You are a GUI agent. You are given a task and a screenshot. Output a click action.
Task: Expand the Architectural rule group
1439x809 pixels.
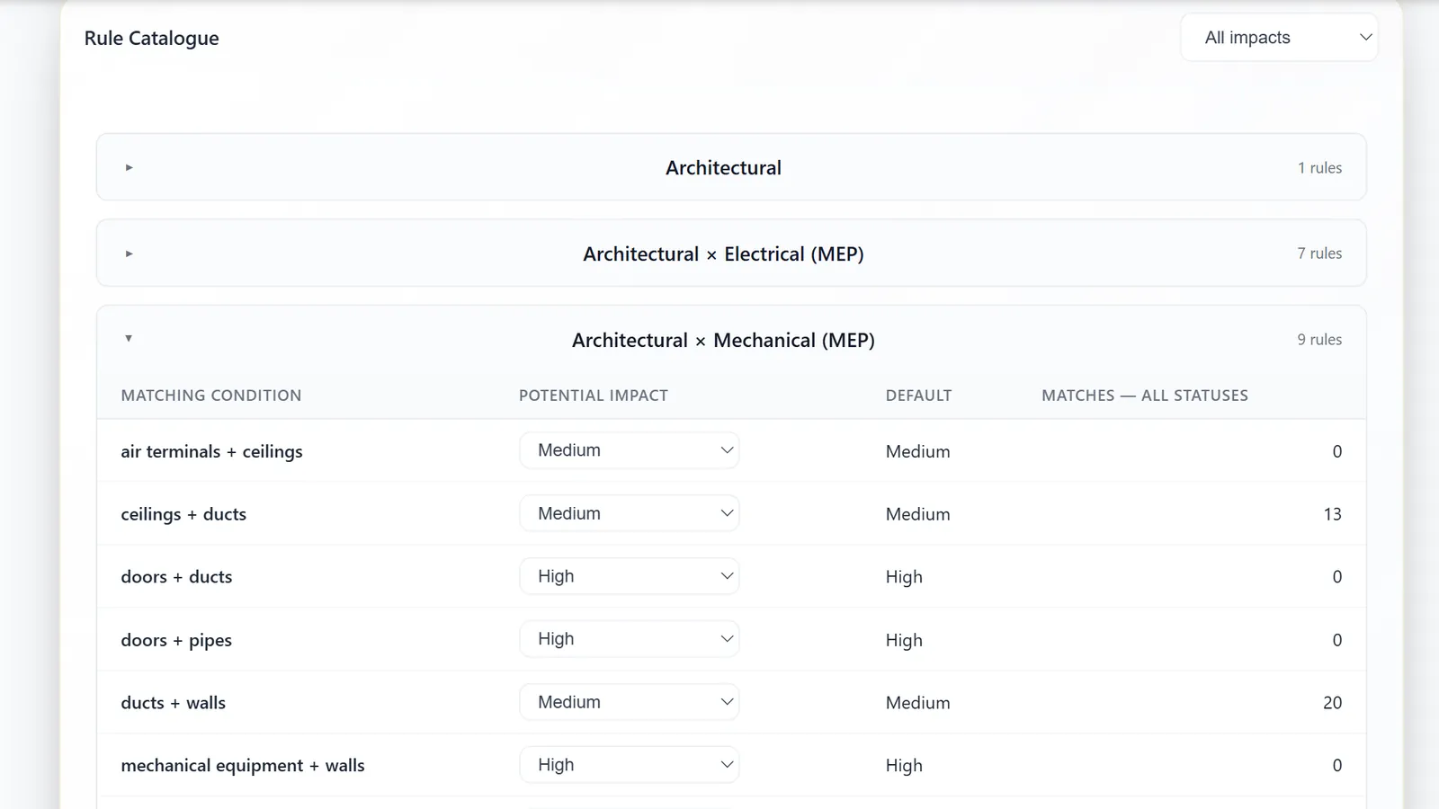pos(730,167)
